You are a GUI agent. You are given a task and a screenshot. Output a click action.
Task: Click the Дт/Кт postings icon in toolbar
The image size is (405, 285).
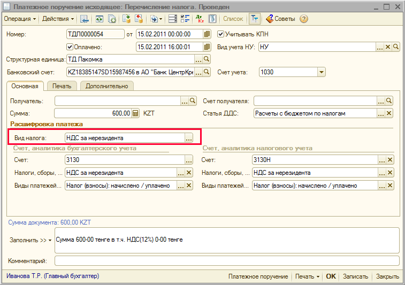[x=200, y=19]
